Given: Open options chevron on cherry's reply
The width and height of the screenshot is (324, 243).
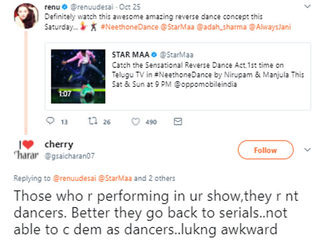Looking at the screenshot, I should coord(308,150).
